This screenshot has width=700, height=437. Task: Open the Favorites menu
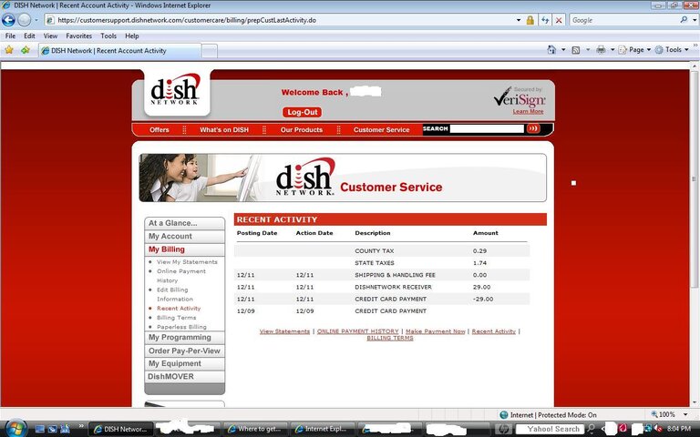[x=78, y=36]
